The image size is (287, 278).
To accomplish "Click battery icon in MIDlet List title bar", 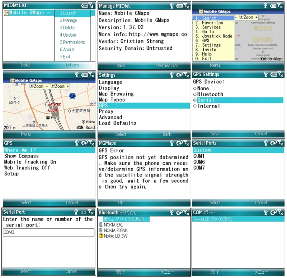I will click(x=85, y=6).
